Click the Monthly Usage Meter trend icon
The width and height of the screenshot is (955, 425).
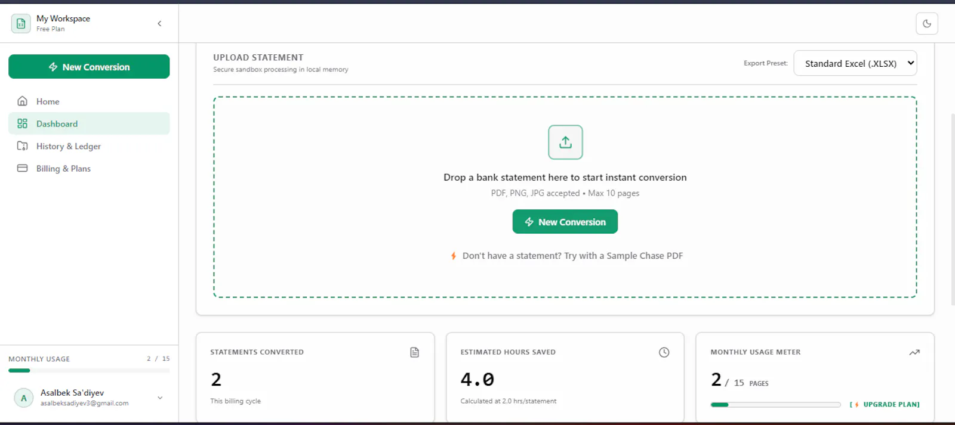[914, 352]
